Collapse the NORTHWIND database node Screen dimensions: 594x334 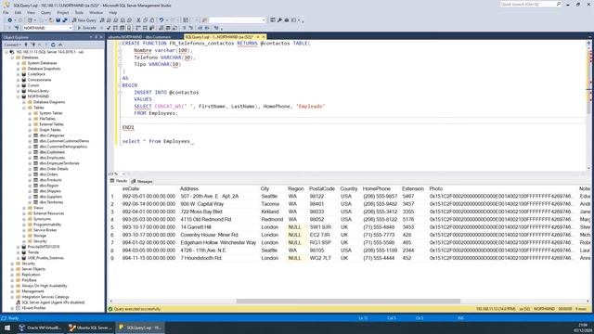(x=19, y=96)
